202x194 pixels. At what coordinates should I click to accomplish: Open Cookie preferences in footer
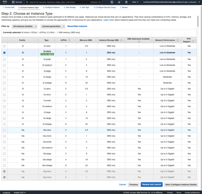click(x=192, y=192)
